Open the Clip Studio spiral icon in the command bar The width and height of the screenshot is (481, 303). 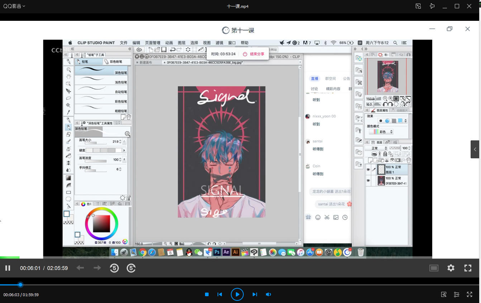point(139,50)
